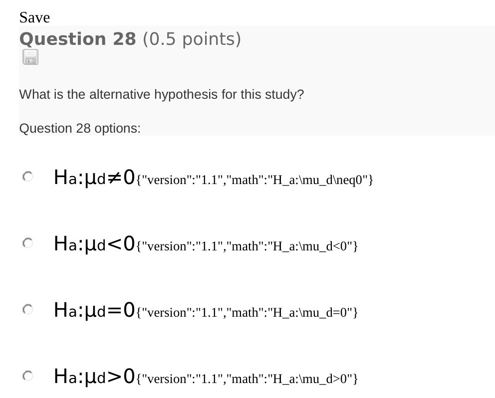Choose the two-tailed alternative hypothesis option
Image resolution: width=495 pixels, height=398 pixels.
pyautogui.click(x=28, y=176)
